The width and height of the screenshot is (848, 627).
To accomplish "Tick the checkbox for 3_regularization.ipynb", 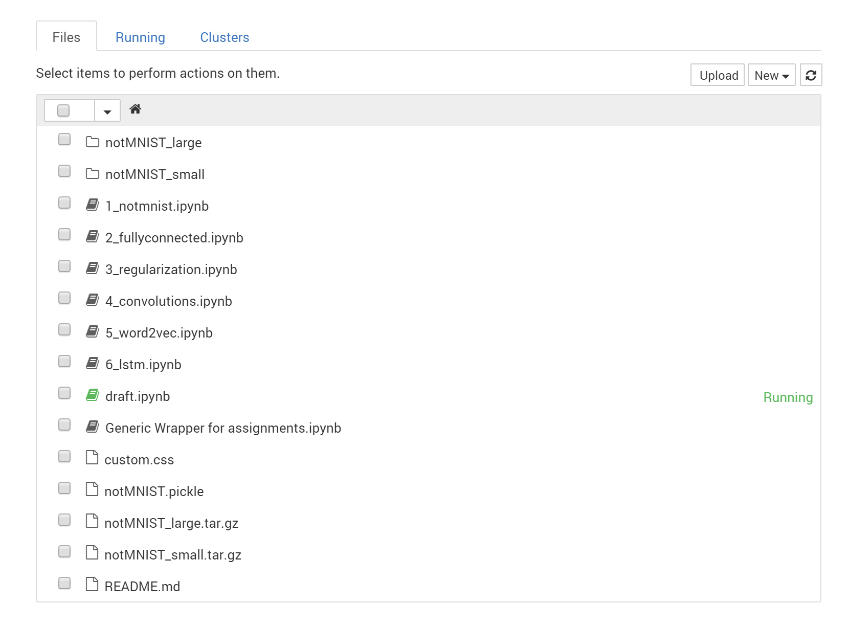I will pos(64,266).
